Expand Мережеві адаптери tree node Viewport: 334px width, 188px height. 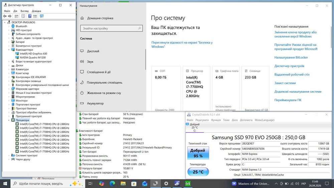click(x=9, y=89)
